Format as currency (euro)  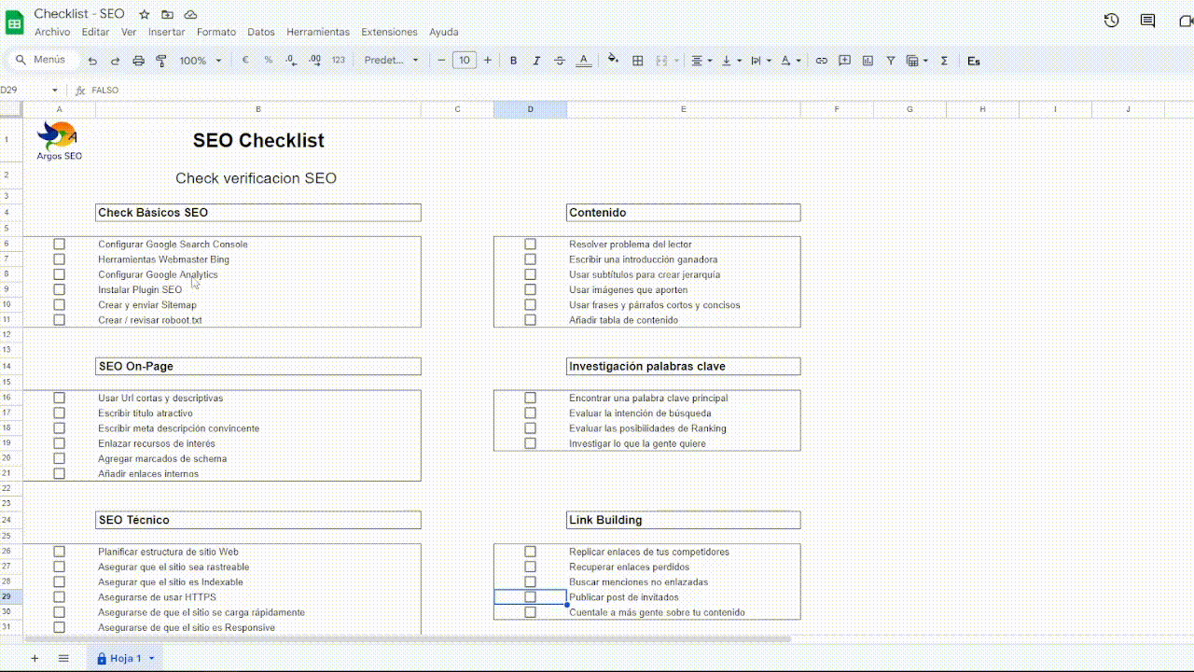coord(245,60)
